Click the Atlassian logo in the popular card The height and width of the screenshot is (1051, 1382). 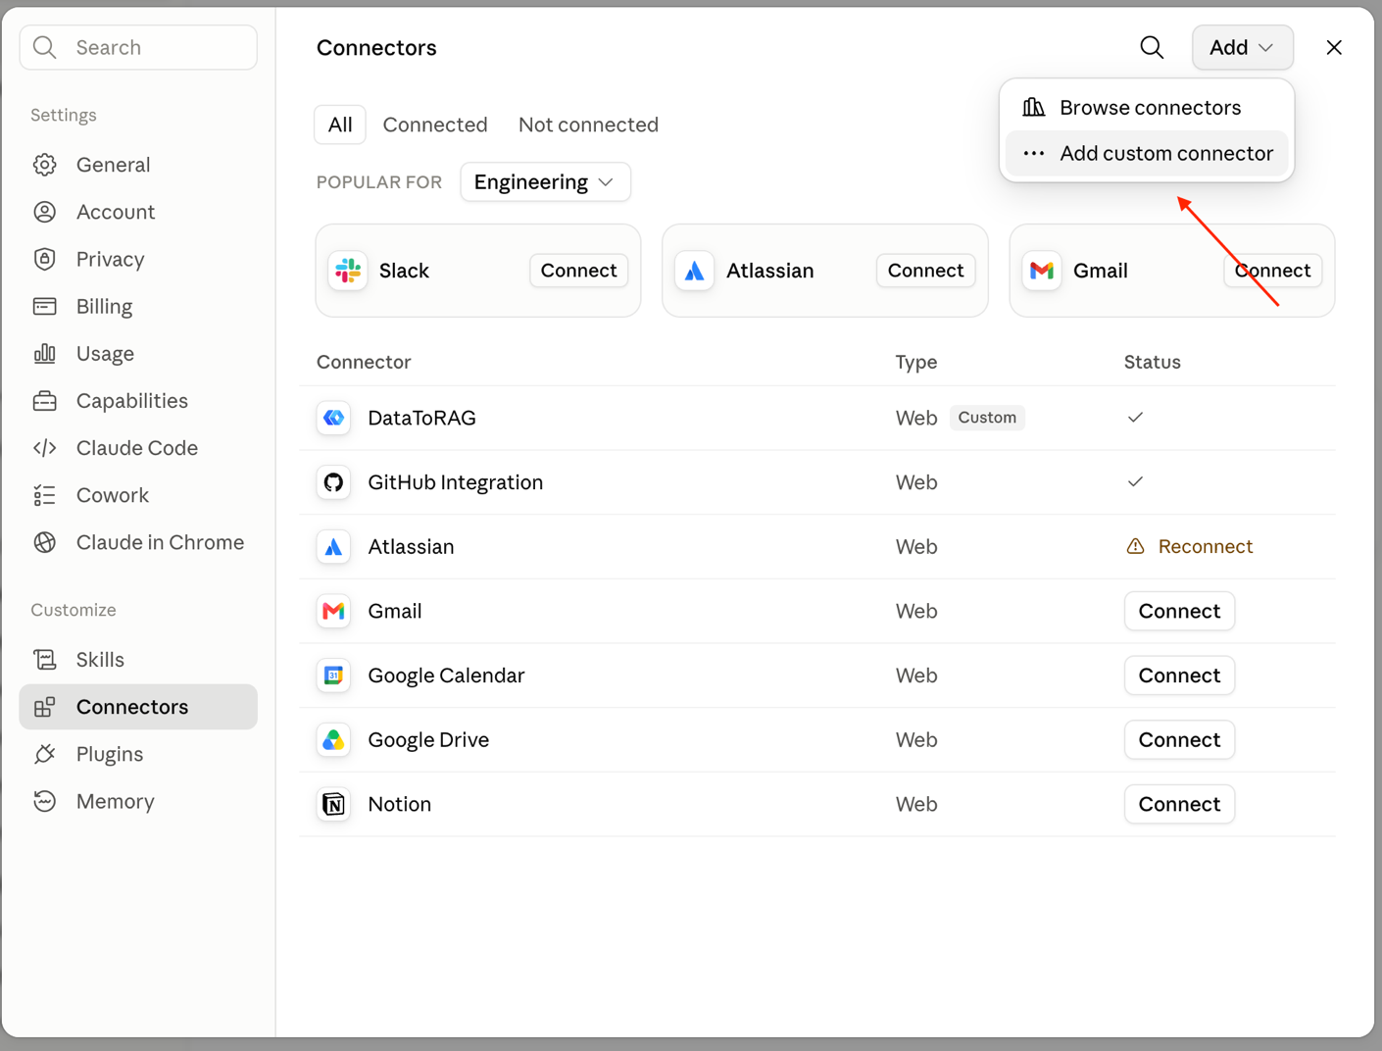tap(694, 271)
